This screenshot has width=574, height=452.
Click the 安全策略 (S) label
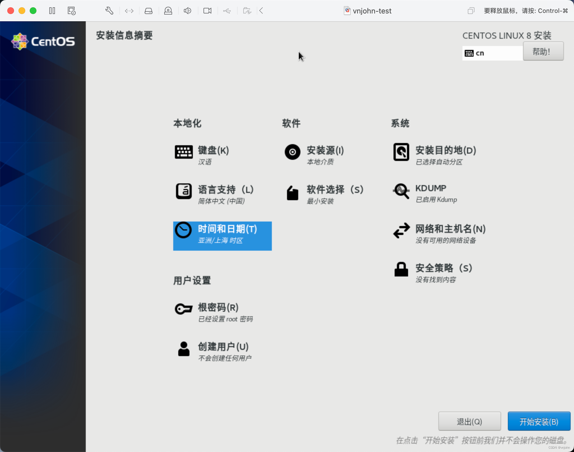(444, 268)
